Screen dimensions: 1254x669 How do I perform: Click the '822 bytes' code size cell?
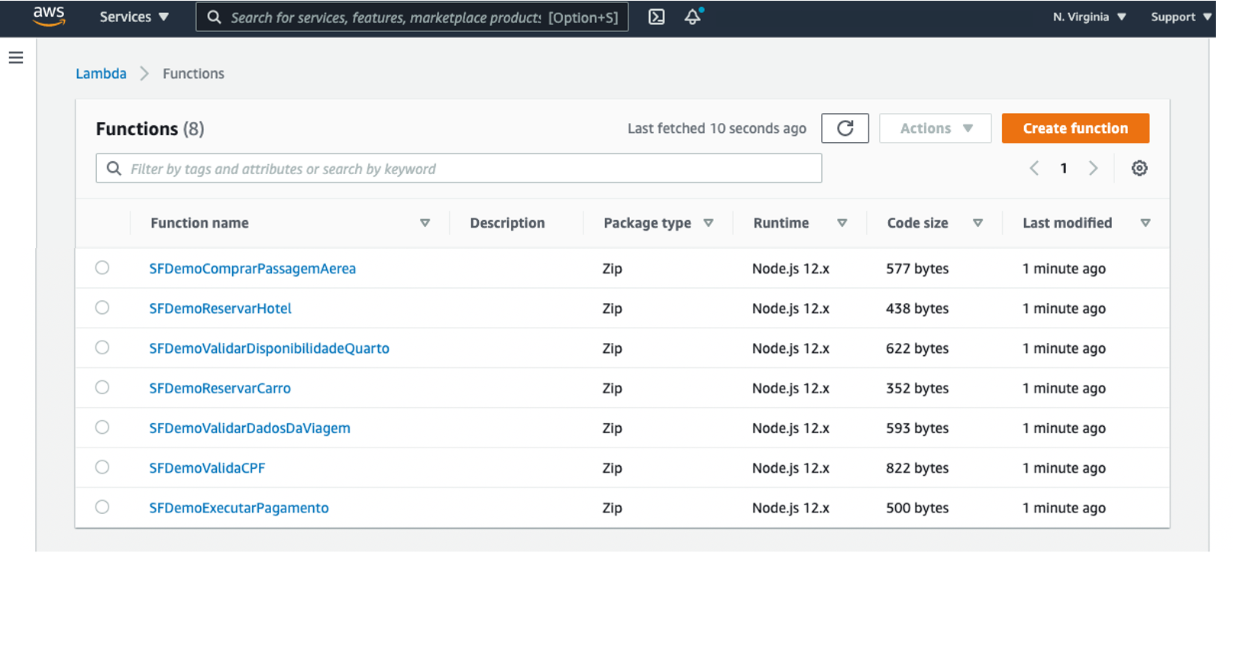tap(917, 468)
